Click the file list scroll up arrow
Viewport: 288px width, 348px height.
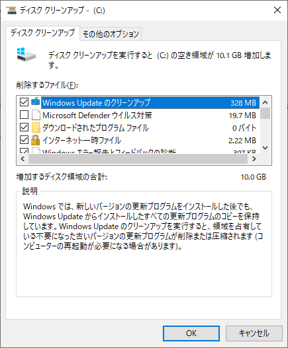(x=265, y=102)
